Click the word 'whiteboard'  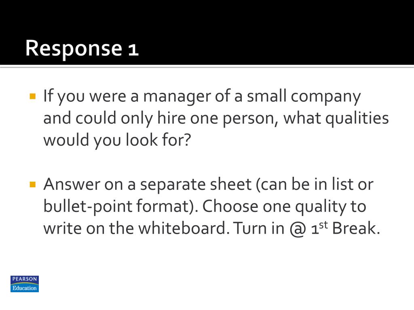pyautogui.click(x=182, y=228)
